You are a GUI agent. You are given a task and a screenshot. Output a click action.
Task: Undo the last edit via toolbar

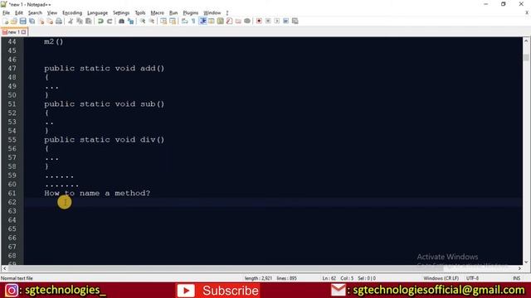[x=100, y=21]
